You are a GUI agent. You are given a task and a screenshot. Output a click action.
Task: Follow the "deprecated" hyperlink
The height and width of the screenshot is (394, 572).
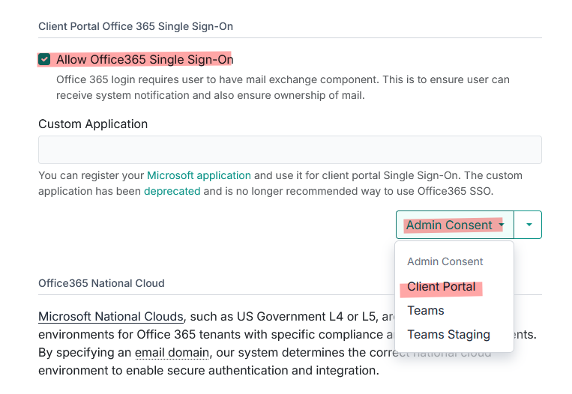coord(172,191)
